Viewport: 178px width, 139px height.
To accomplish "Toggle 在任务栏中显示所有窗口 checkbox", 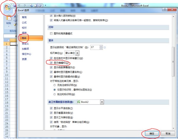I will coord(51,58).
